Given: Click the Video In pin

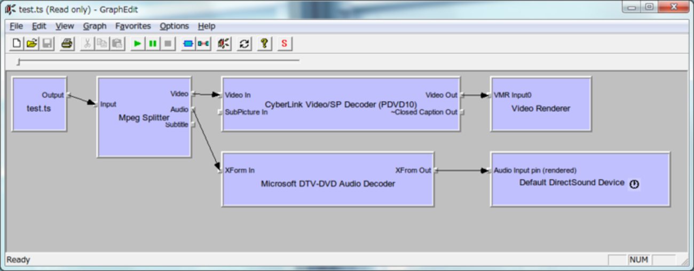Looking at the screenshot, I should click(220, 95).
